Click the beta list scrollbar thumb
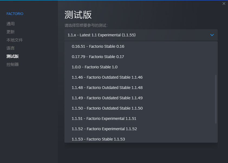Viewport: 228px width, 163px height. click(216, 99)
